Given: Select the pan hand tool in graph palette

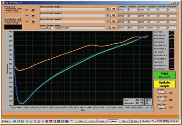Looking at the screenshot, I should pos(147,103).
